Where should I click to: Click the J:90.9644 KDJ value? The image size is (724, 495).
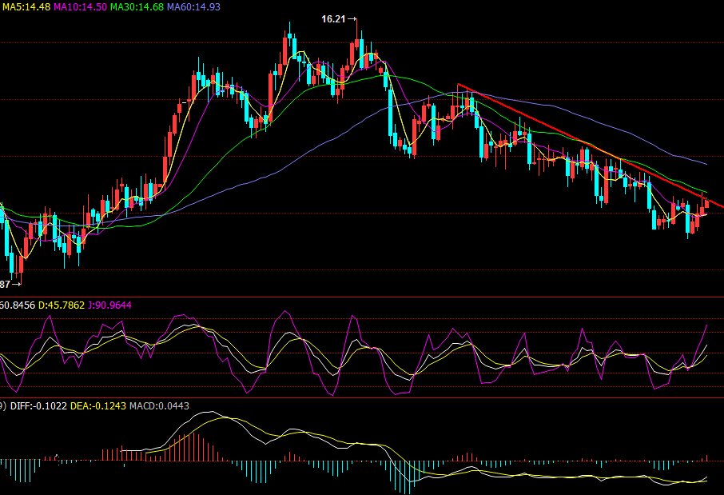112,305
